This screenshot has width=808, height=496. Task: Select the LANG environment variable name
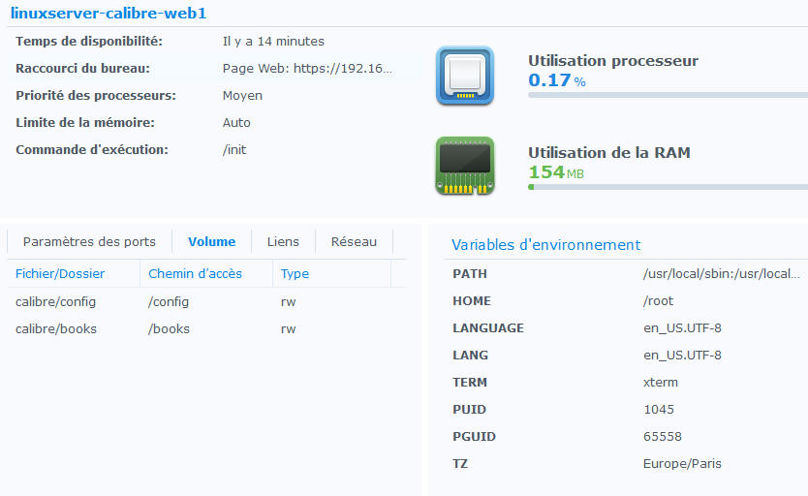click(x=470, y=356)
